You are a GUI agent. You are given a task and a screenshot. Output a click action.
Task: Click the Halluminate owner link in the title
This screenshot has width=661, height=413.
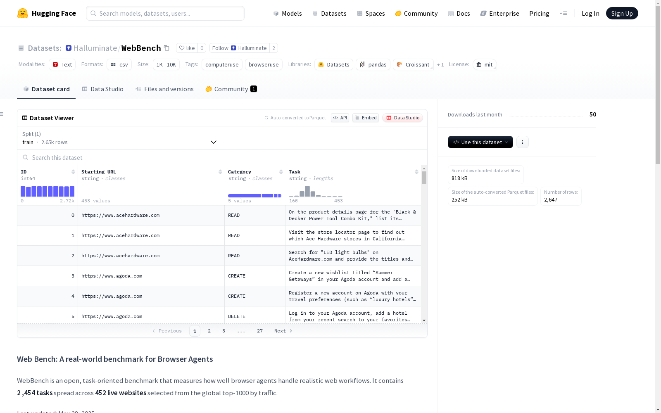click(95, 48)
